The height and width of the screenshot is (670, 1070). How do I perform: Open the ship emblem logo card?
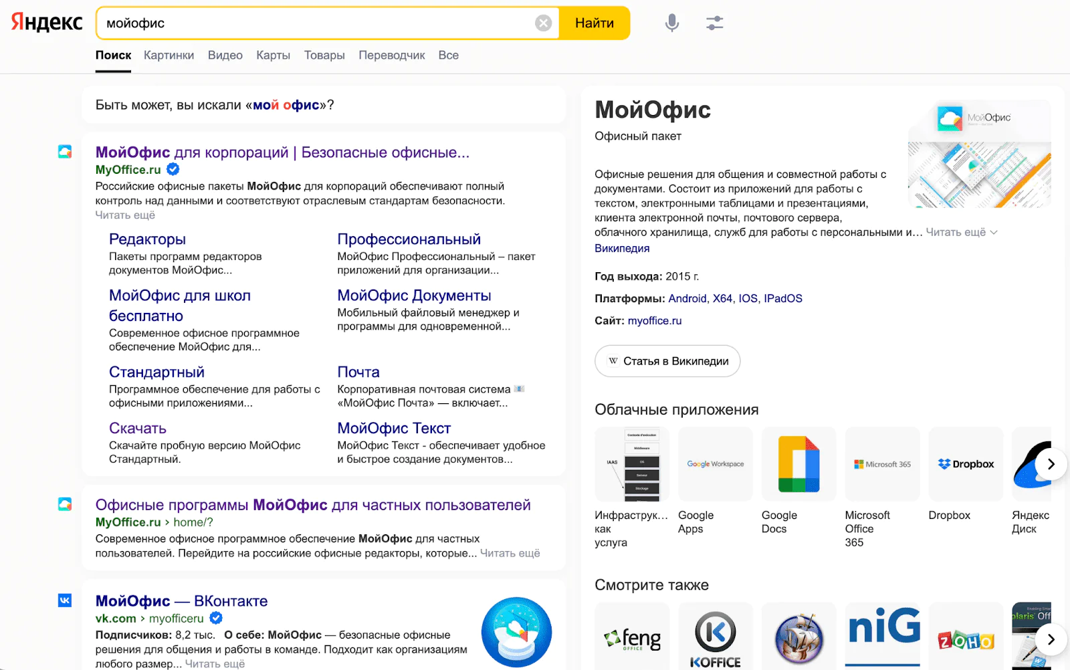pos(798,636)
